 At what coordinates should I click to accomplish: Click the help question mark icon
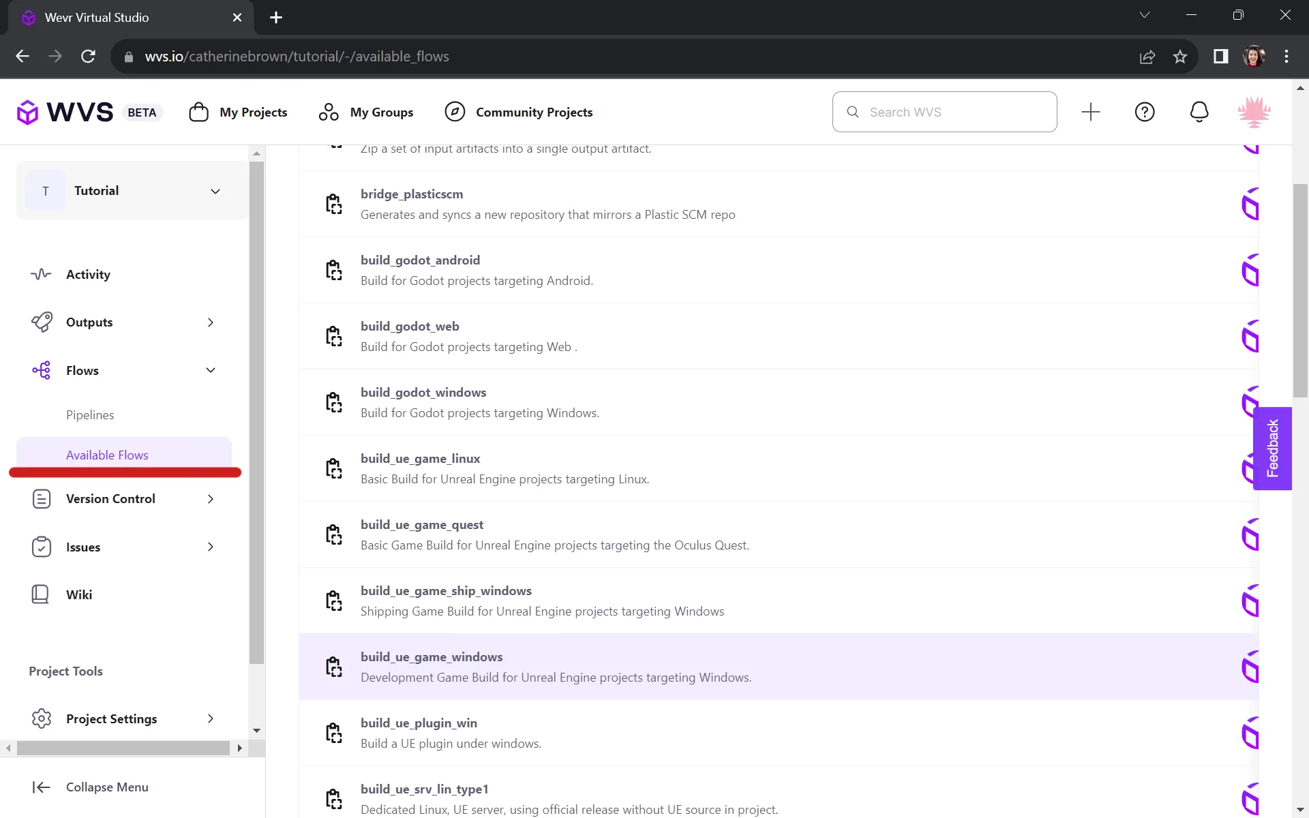[1145, 112]
